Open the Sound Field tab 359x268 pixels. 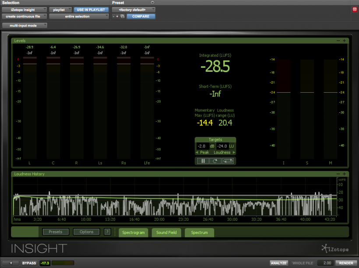coord(166,233)
